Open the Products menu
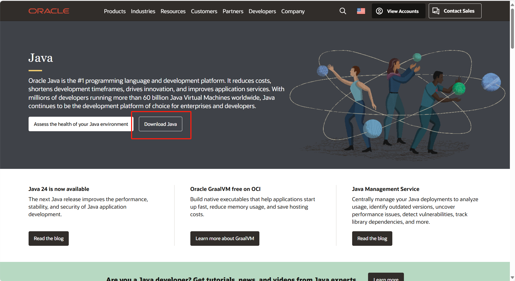The image size is (515, 281). [115, 11]
